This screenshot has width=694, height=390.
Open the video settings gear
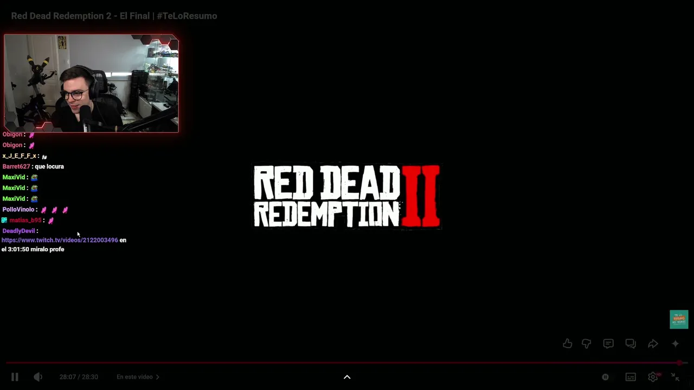(654, 377)
